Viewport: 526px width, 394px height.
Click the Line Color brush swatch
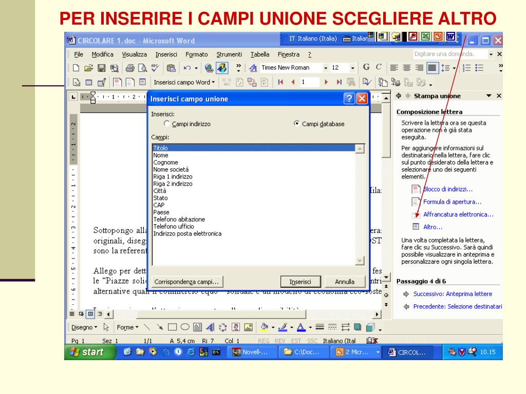[283, 327]
